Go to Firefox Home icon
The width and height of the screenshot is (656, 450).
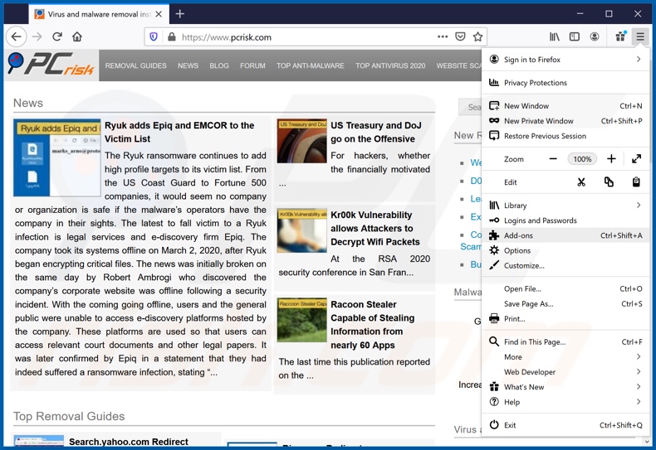coord(77,37)
